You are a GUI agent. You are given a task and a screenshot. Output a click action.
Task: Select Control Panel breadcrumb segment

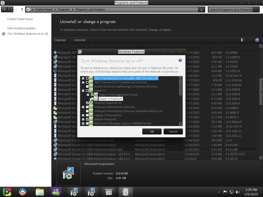pos(44,9)
